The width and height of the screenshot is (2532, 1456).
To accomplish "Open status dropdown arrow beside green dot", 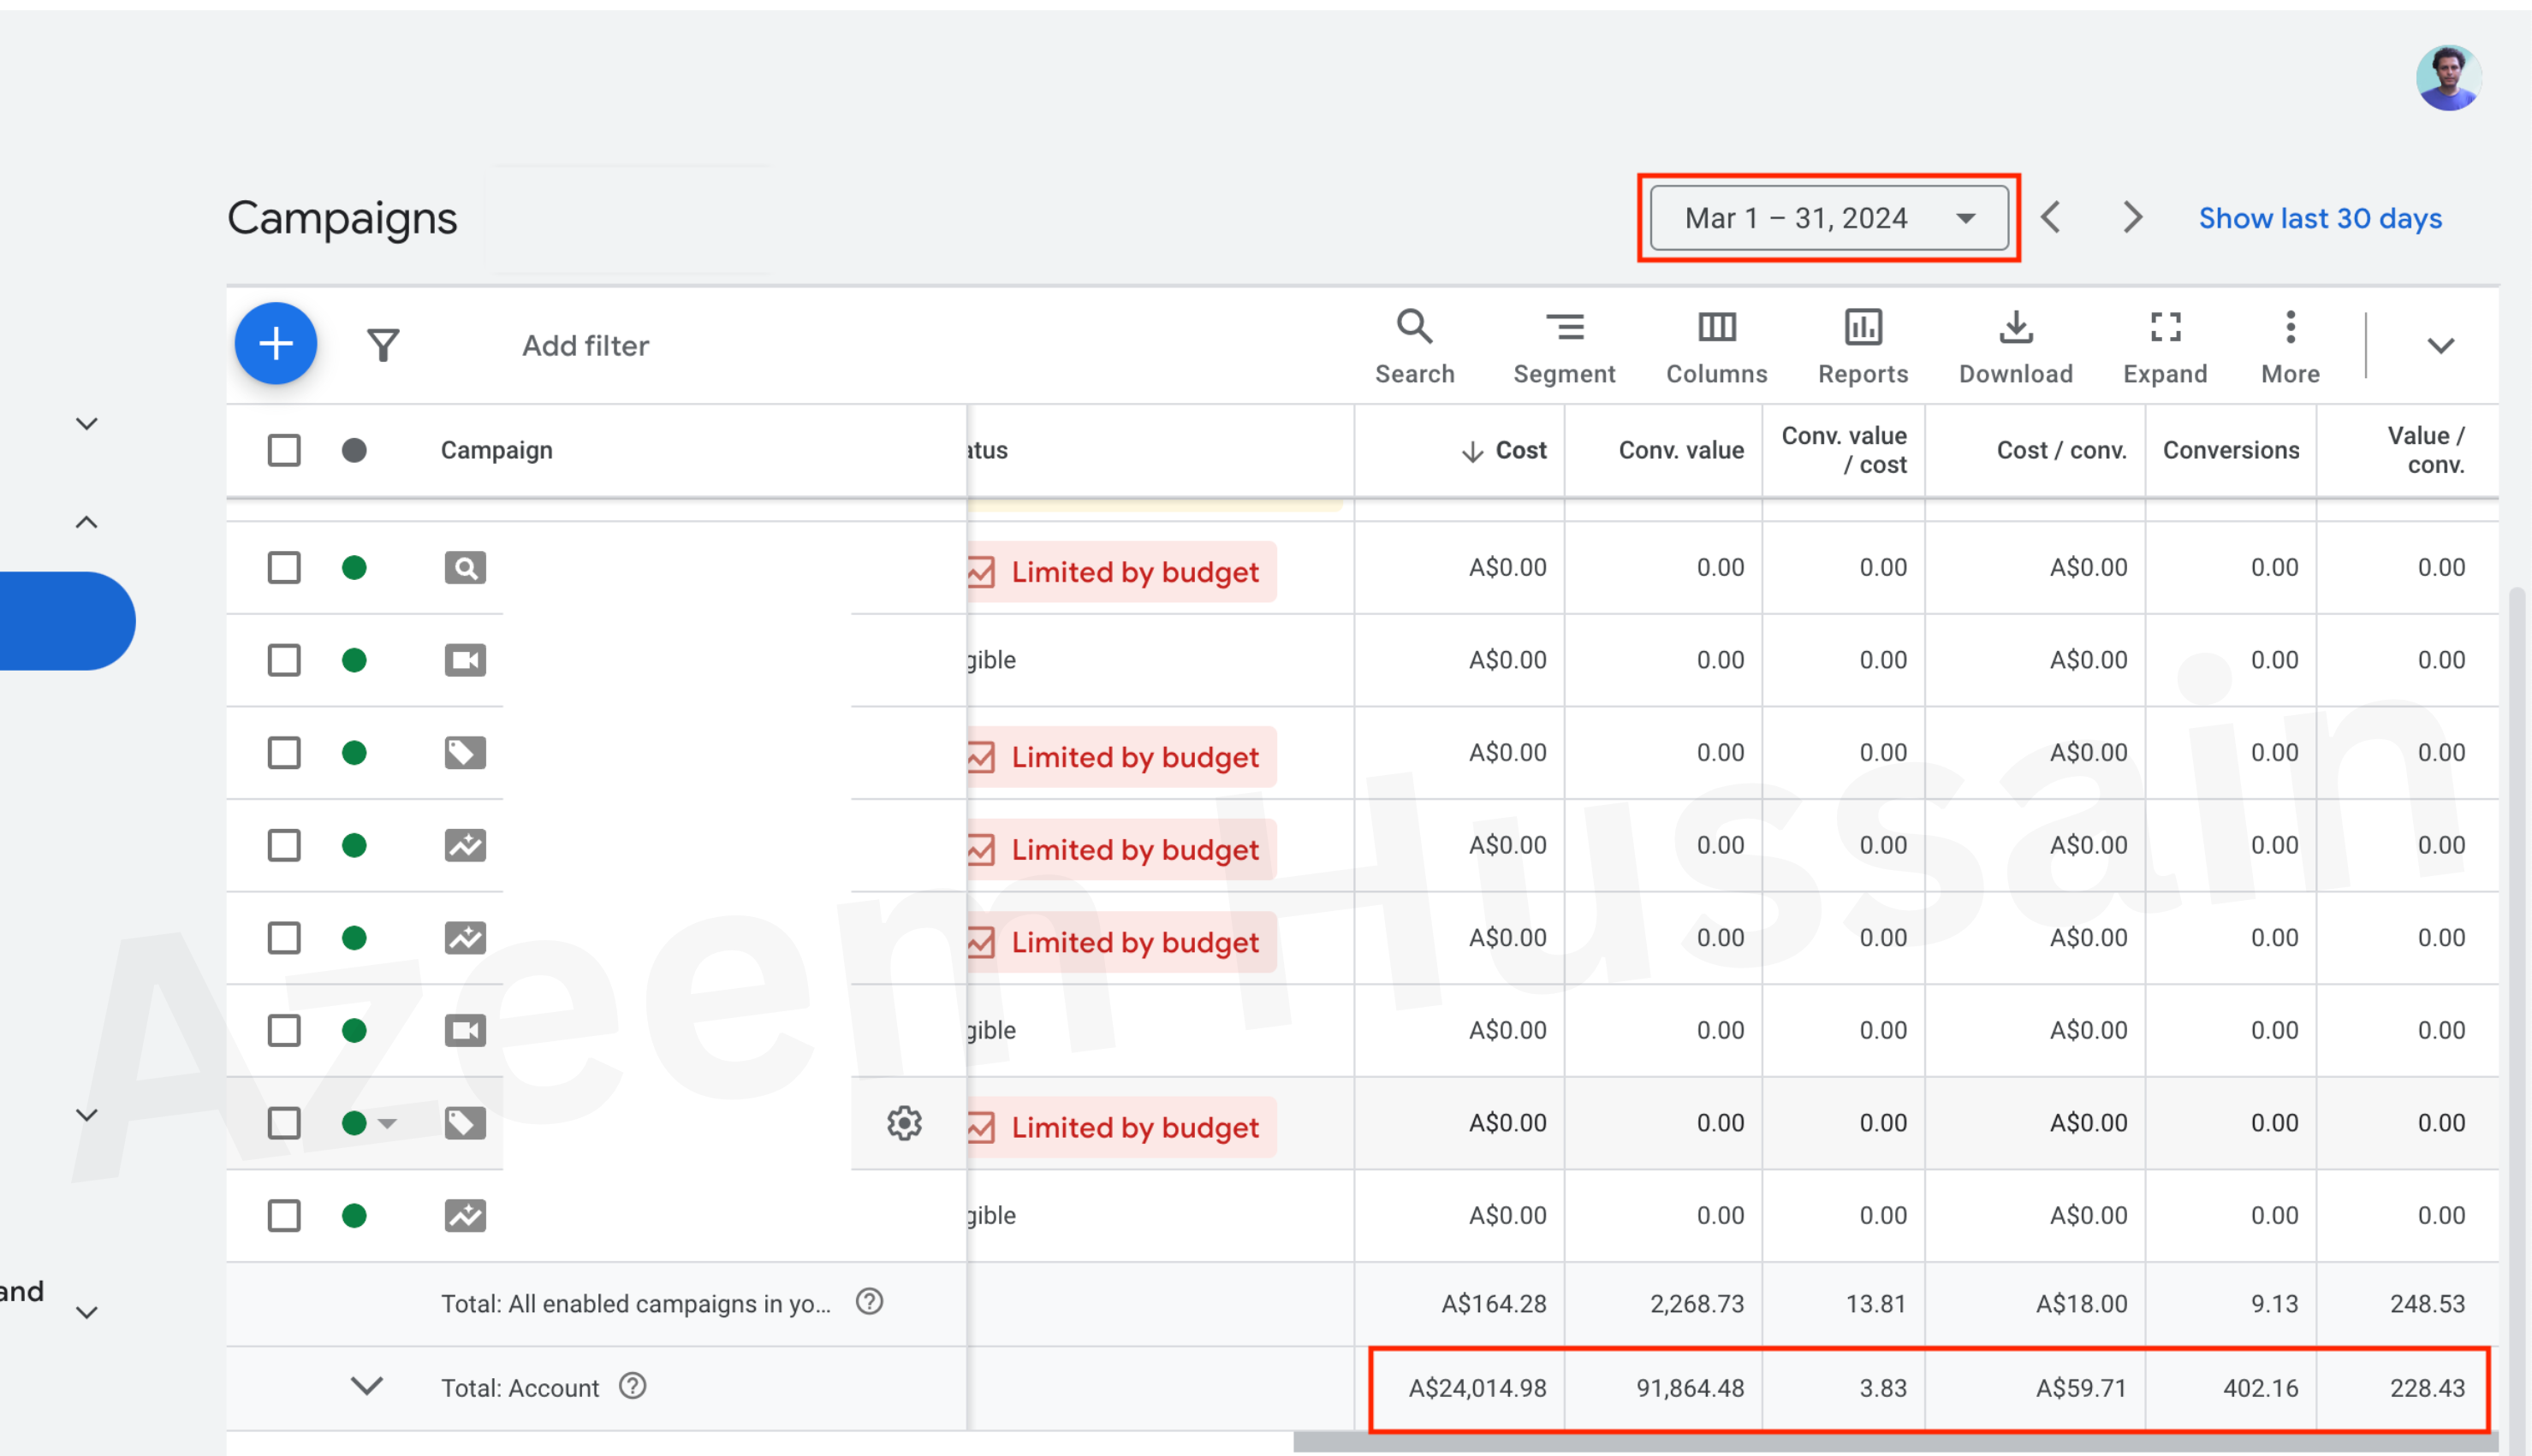I will pos(388,1124).
